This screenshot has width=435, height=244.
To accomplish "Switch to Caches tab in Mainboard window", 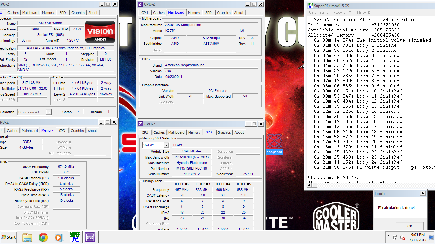I will click(159, 13).
